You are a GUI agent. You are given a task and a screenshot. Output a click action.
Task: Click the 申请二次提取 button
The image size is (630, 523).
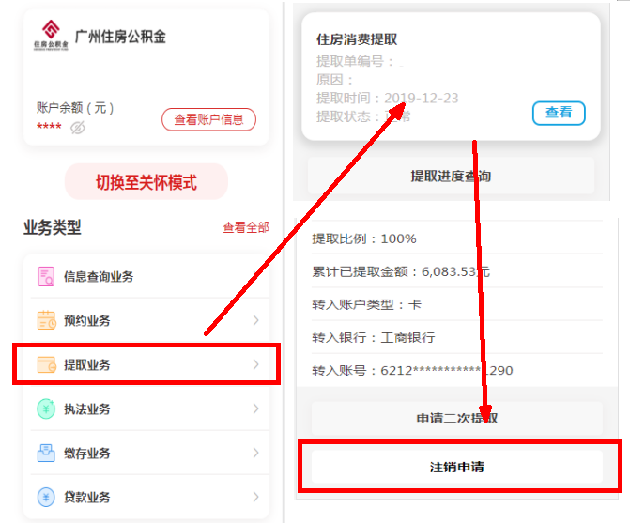tap(456, 418)
